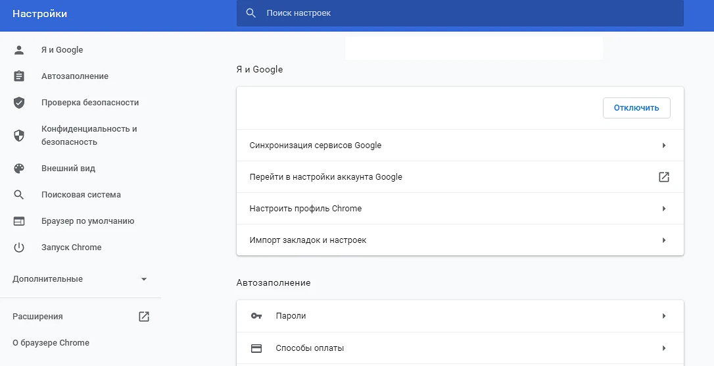Open Настроить профиль Chrome arrow
714x366 pixels.
click(664, 209)
